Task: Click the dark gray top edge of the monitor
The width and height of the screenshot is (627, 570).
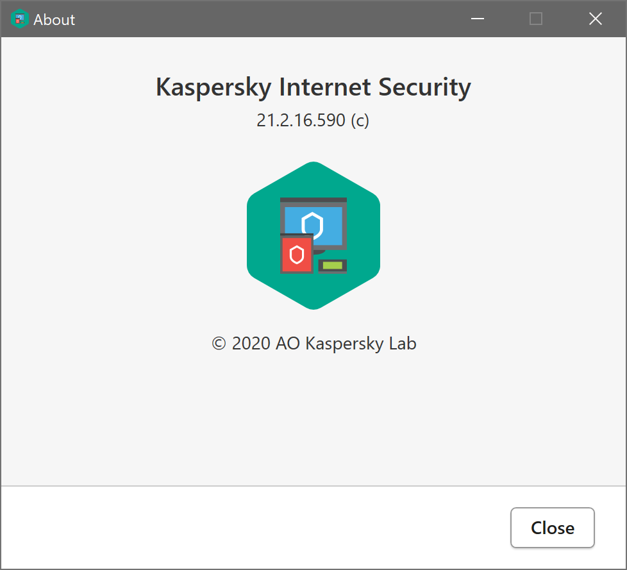Action: [x=313, y=200]
